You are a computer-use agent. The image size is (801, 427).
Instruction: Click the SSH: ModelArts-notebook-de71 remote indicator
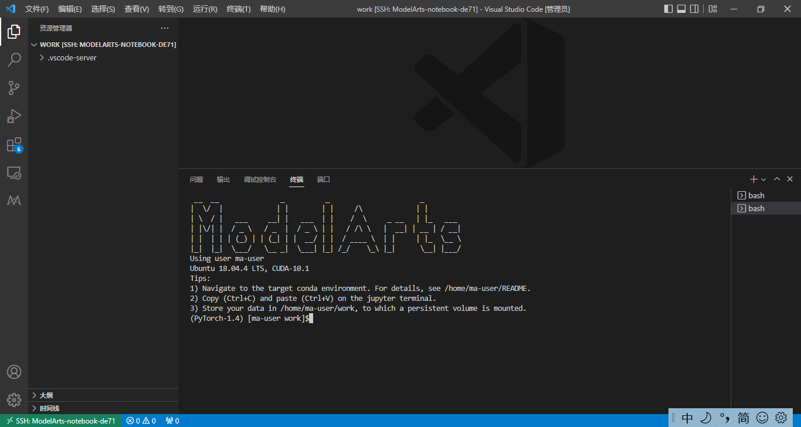coord(61,421)
